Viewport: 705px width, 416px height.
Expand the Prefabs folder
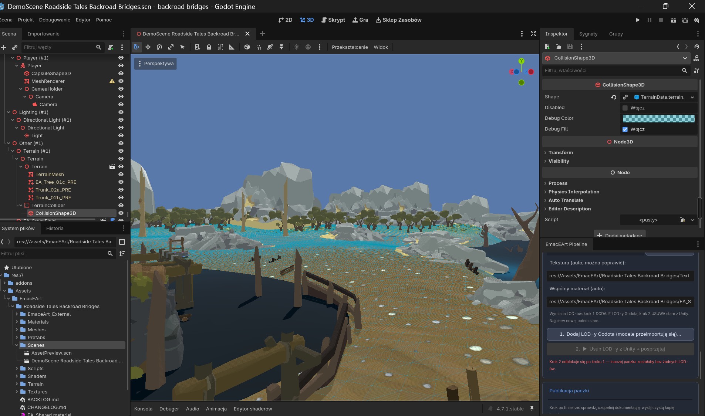tap(17, 338)
